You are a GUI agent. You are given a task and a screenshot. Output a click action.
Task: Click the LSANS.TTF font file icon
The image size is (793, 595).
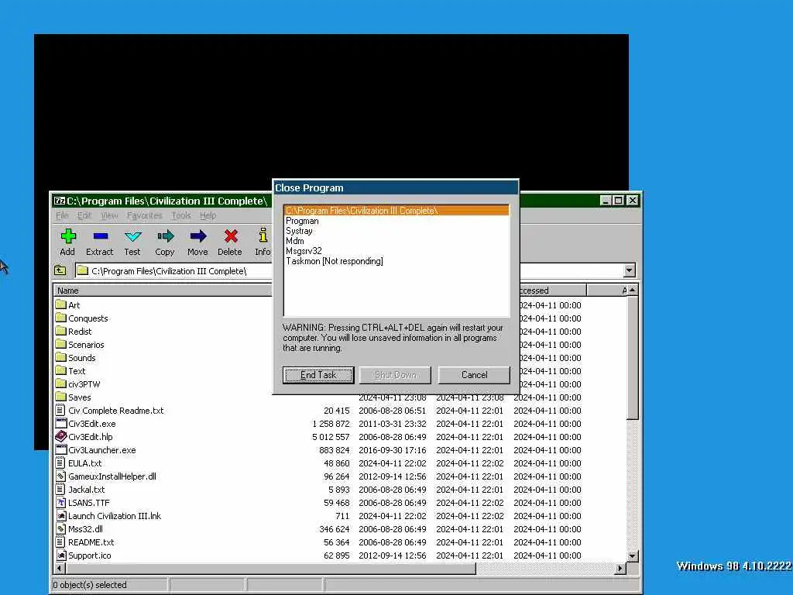click(60, 502)
